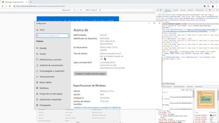Open Notificaciones y acciones settings
Screen dimensions: 219x123
[x=50, y=59]
